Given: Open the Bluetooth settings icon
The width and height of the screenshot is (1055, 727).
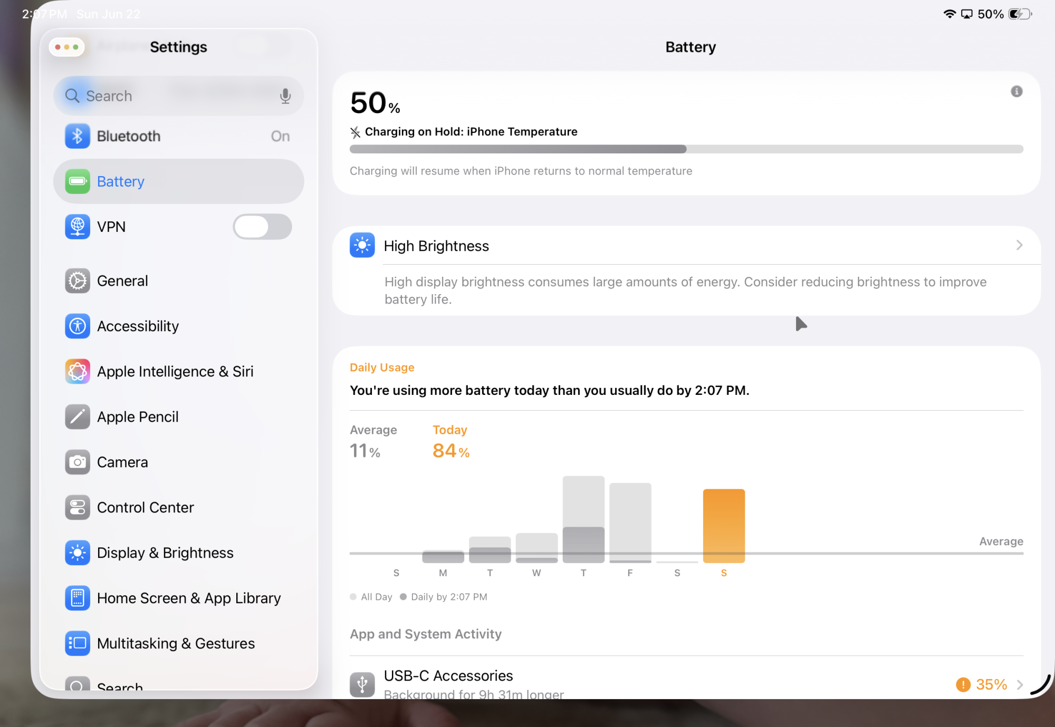Looking at the screenshot, I should click(78, 136).
